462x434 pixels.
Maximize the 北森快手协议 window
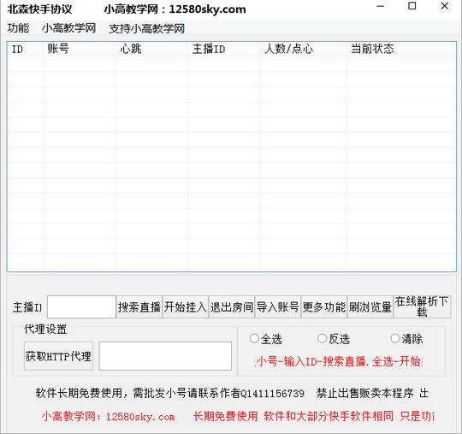412,6
